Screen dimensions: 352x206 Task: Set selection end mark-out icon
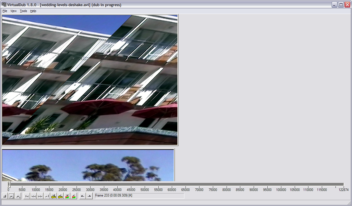point(89,196)
